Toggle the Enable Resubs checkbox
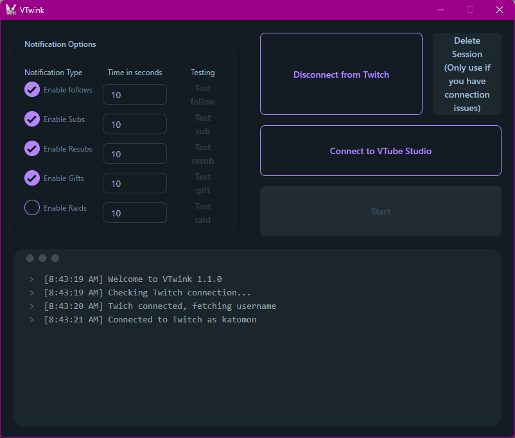The width and height of the screenshot is (515, 438). pos(32,148)
